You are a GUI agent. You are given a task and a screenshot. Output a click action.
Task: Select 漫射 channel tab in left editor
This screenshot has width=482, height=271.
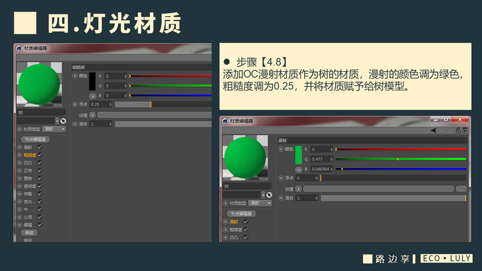28,147
